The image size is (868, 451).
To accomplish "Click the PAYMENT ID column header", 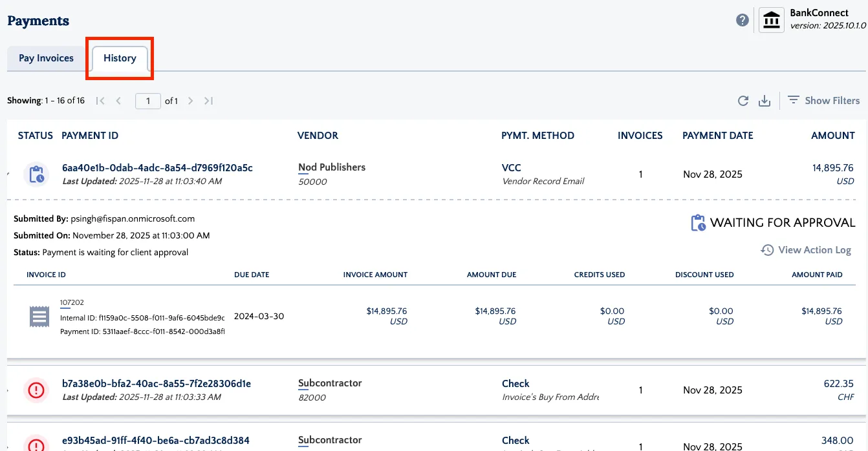I will coord(90,136).
